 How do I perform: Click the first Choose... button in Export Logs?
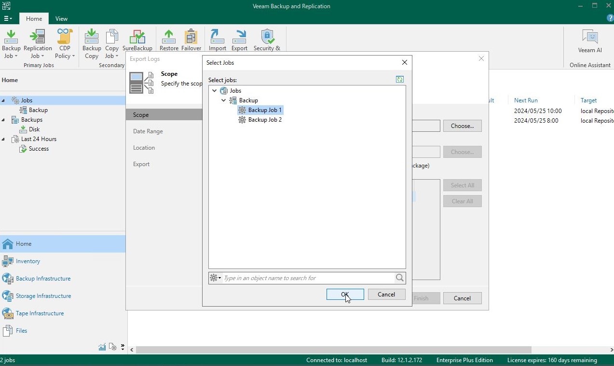(x=462, y=126)
